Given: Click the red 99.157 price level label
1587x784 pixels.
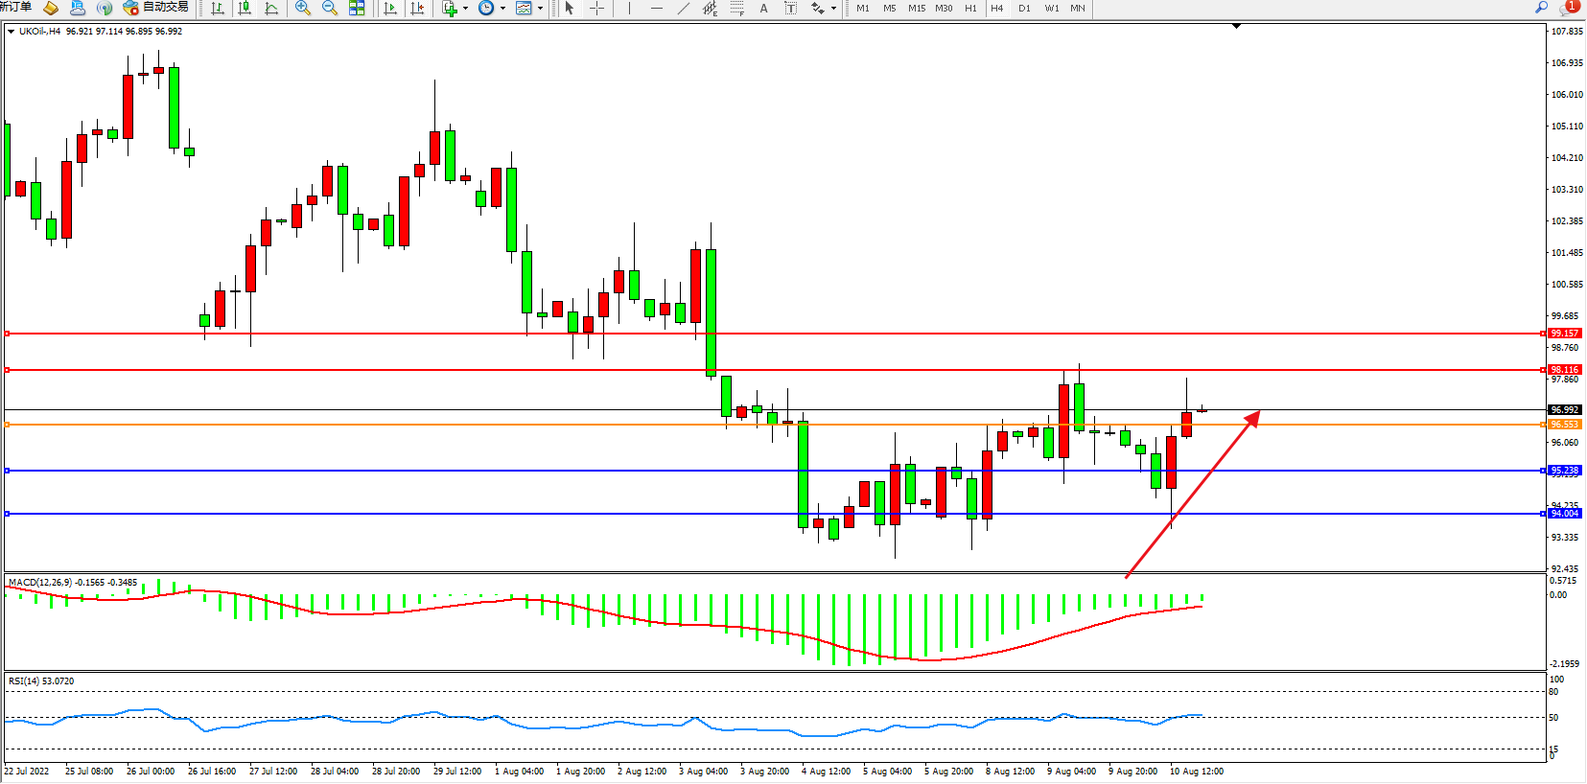Looking at the screenshot, I should click(1564, 334).
